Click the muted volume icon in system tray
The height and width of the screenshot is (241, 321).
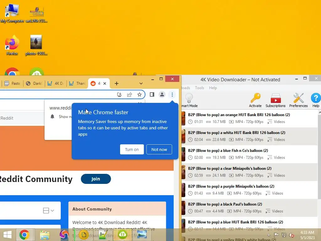click(291, 235)
